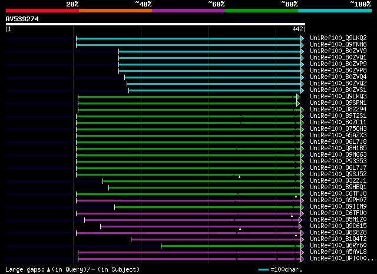Click the purple alignment bar for A9PH07

click(x=188, y=200)
